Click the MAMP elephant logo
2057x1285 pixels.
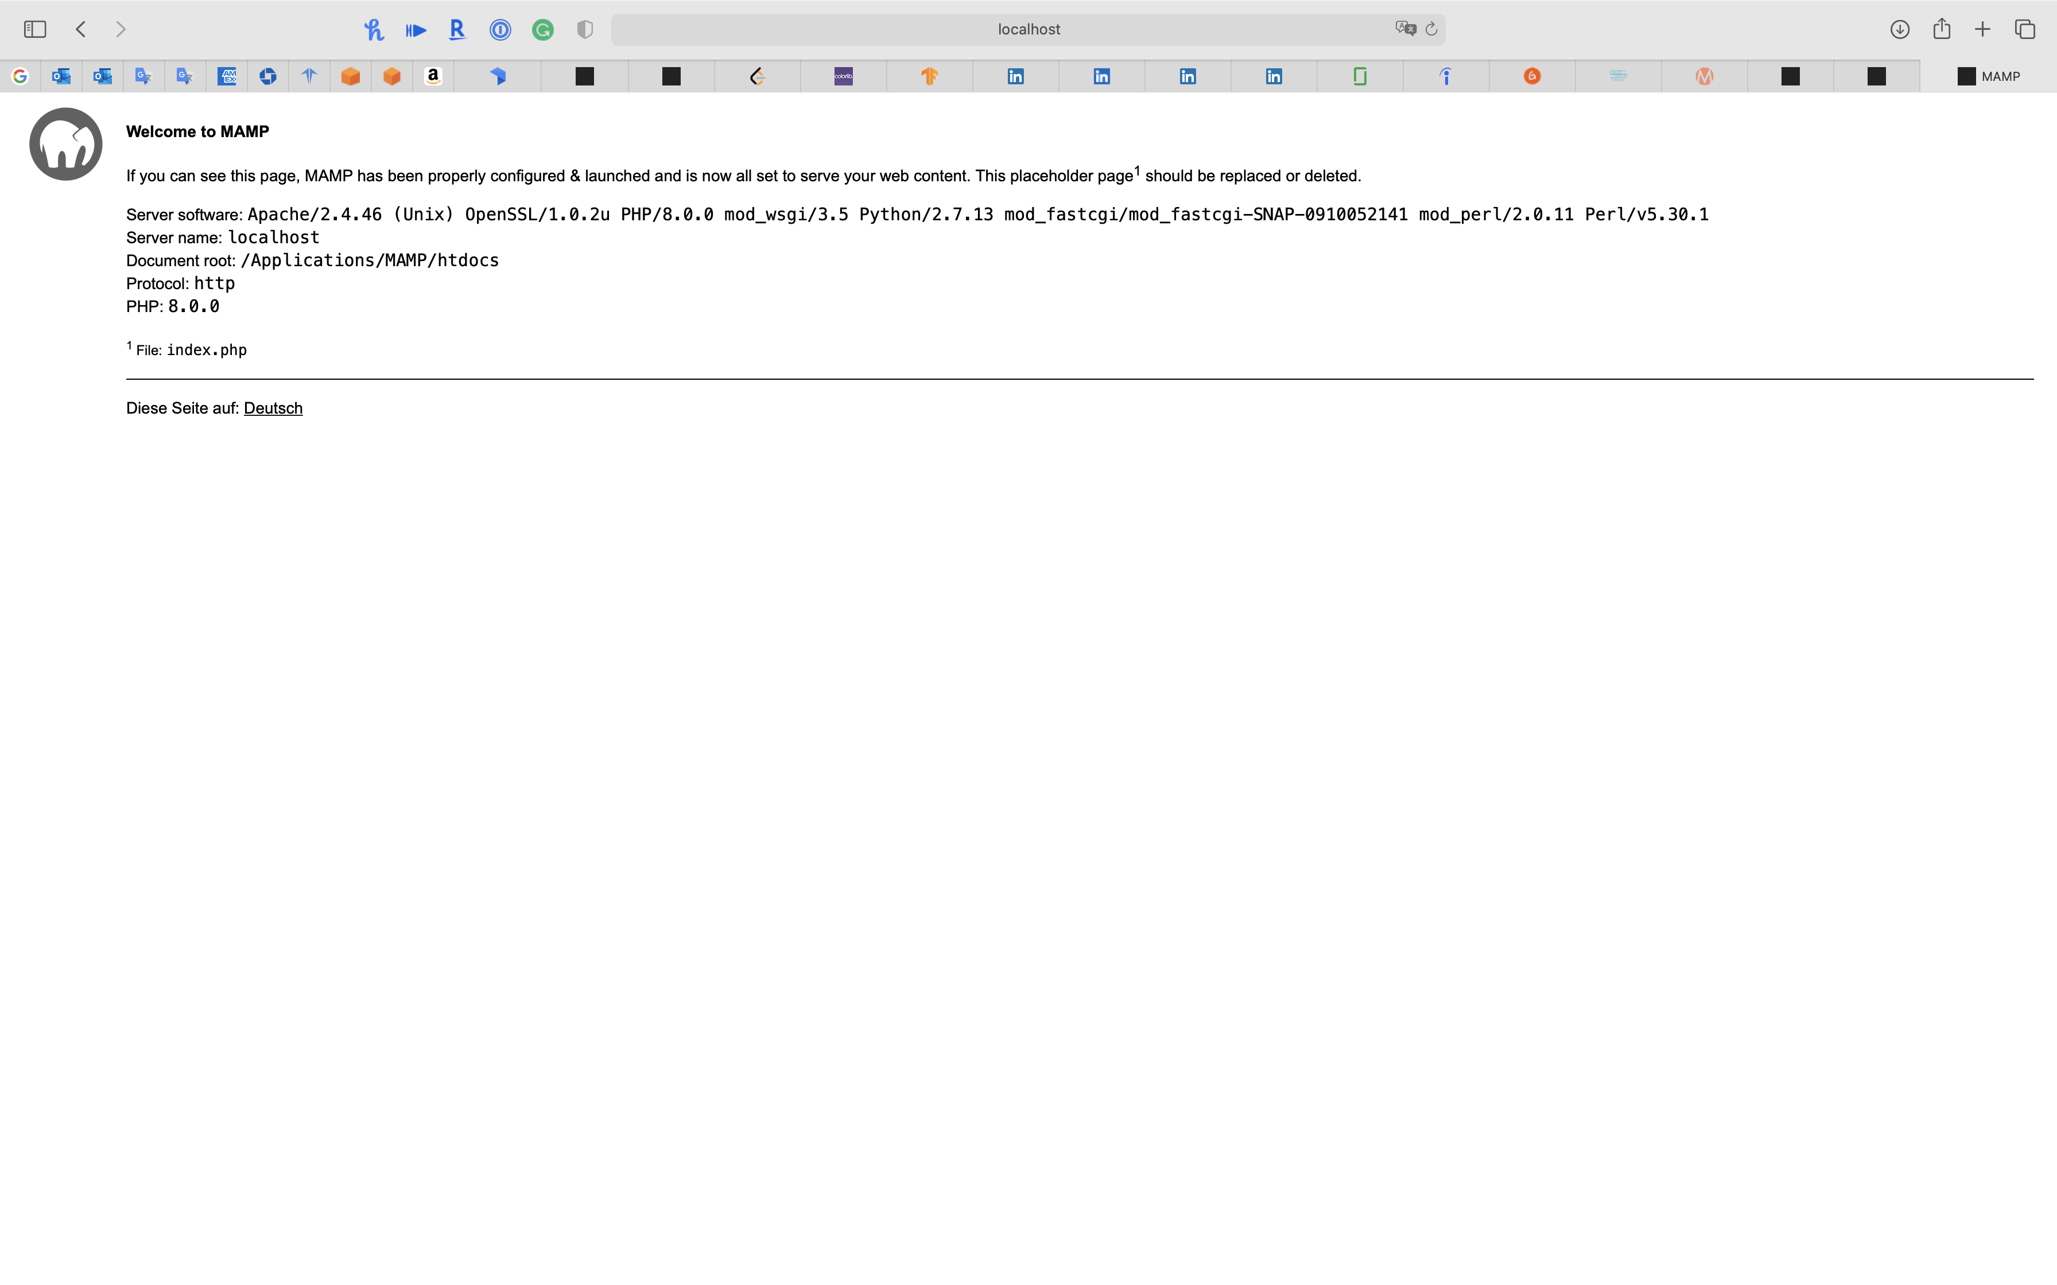65,143
